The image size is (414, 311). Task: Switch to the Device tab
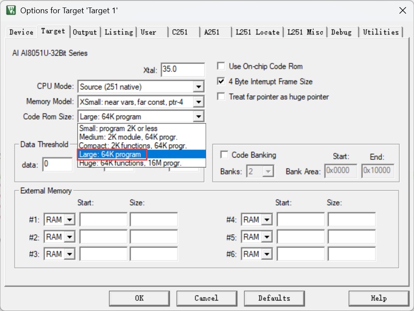pos(21,32)
